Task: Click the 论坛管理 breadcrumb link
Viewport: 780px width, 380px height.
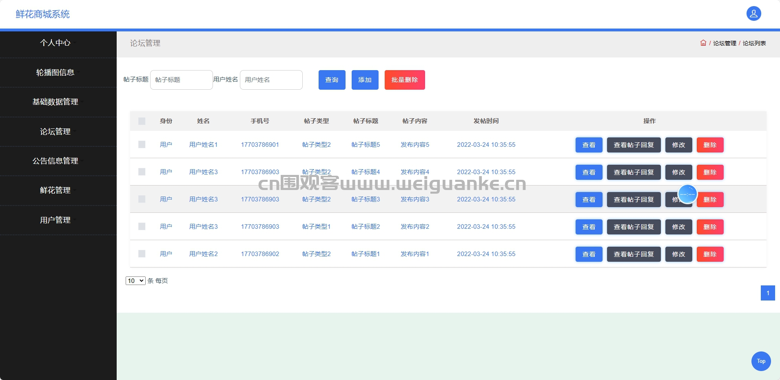Action: (725, 43)
